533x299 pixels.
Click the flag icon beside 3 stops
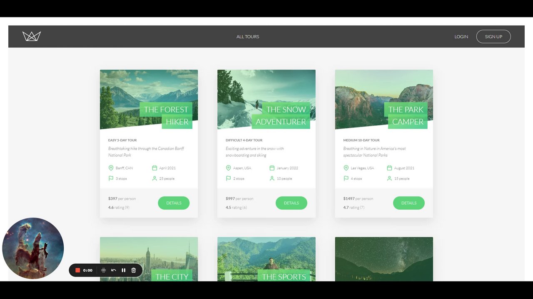click(x=111, y=178)
